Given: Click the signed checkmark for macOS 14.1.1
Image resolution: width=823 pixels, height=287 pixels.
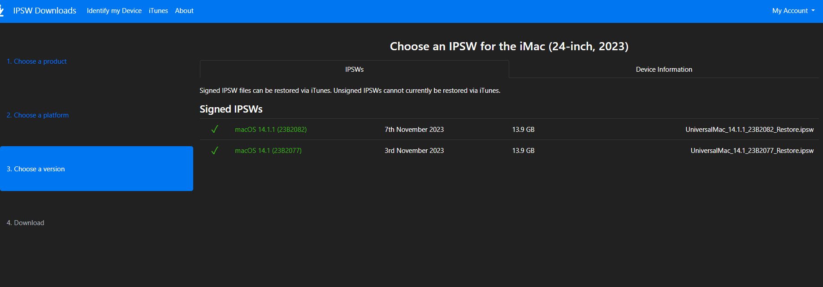Looking at the screenshot, I should pyautogui.click(x=215, y=130).
